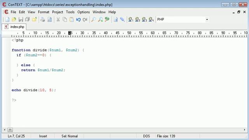Open the PHP highlighter dropdown

point(207,19)
